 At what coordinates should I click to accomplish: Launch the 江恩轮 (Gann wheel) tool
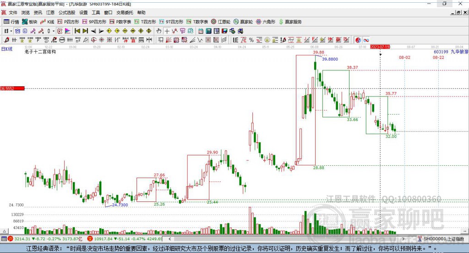pos(221,22)
